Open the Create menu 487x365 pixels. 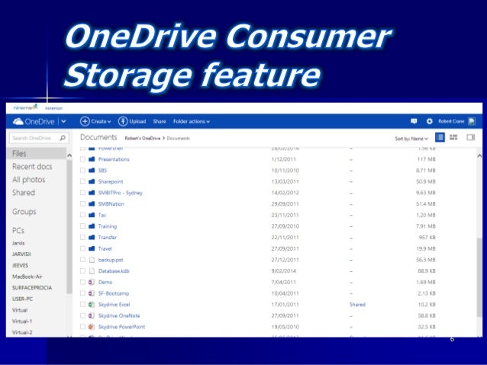(95, 122)
